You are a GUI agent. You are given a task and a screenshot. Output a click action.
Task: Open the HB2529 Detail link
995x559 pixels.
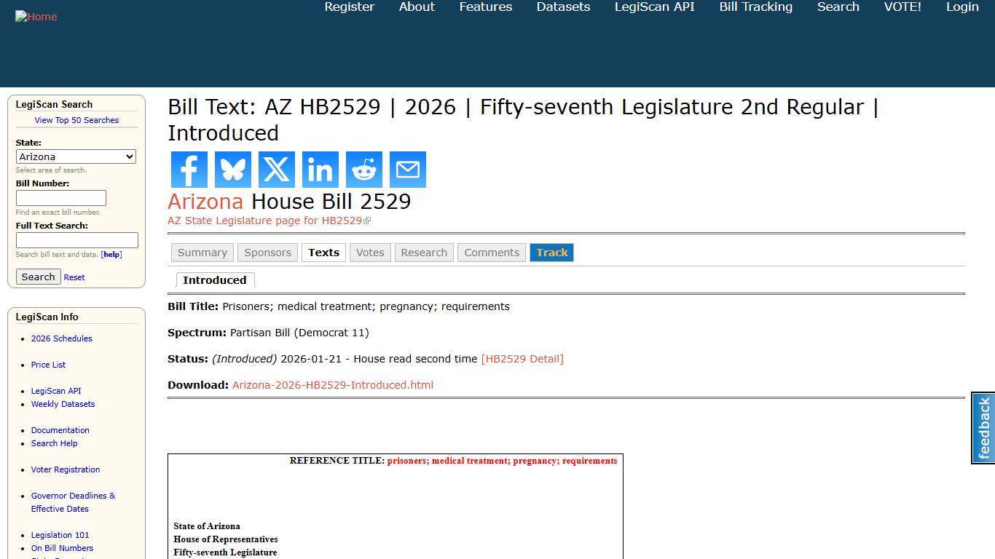coord(522,358)
